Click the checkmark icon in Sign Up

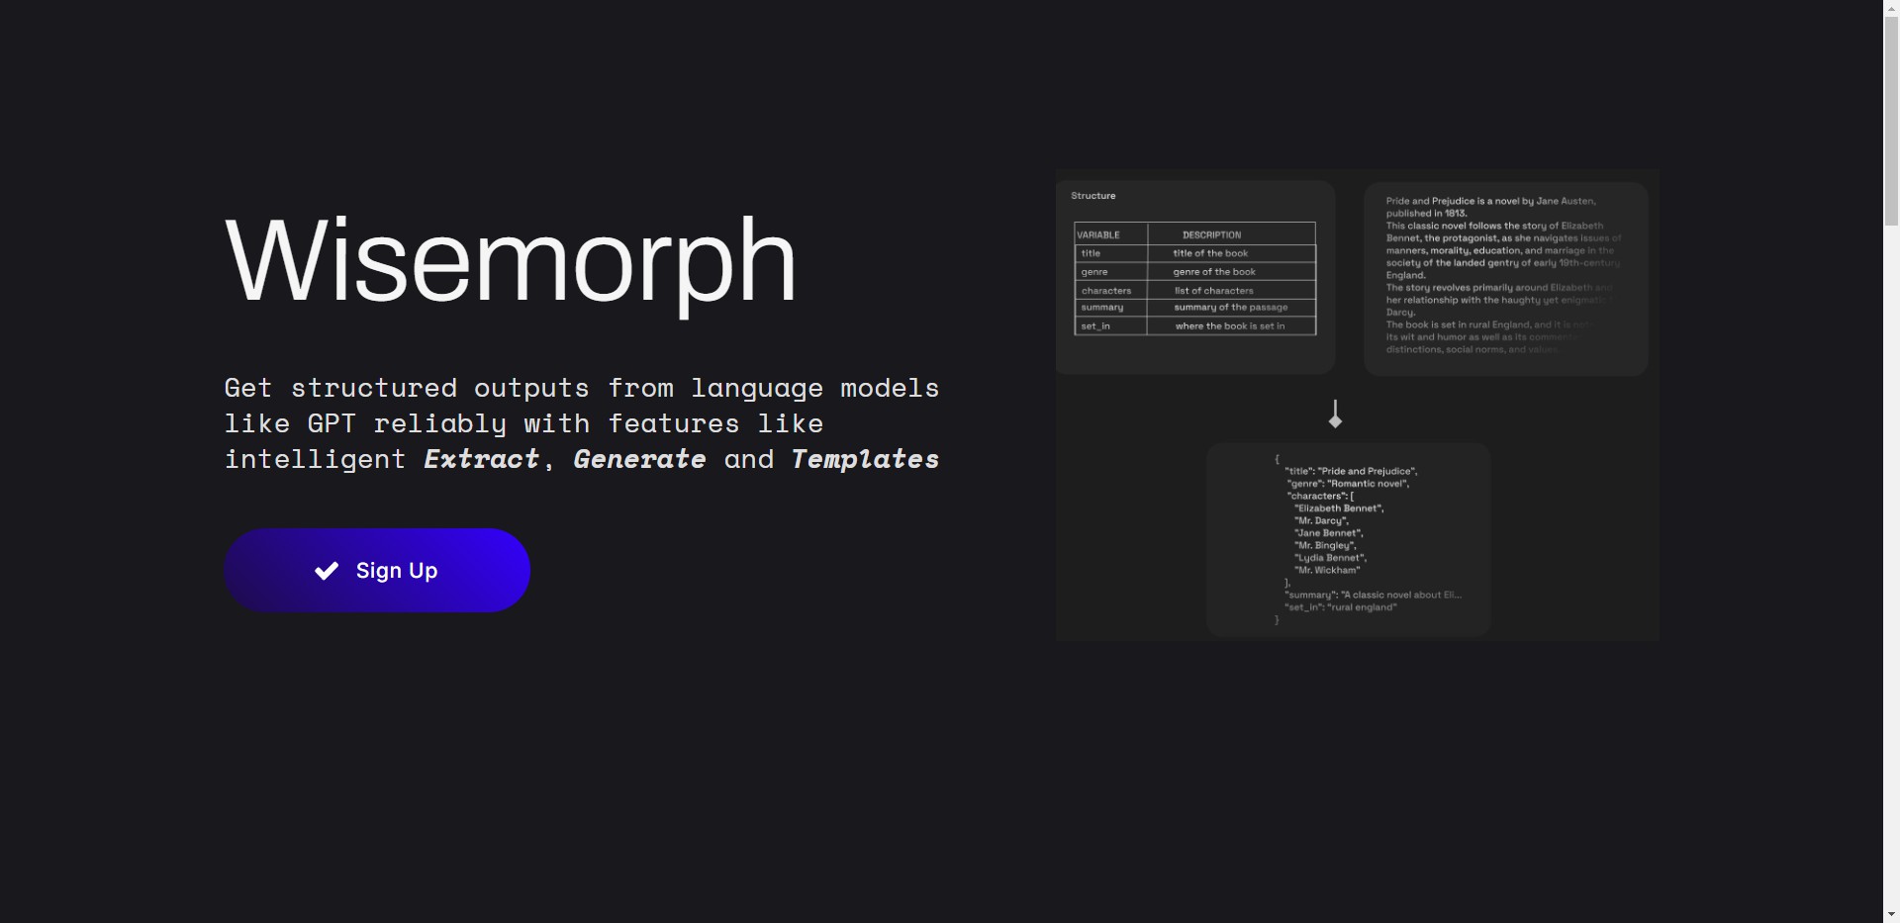(327, 571)
